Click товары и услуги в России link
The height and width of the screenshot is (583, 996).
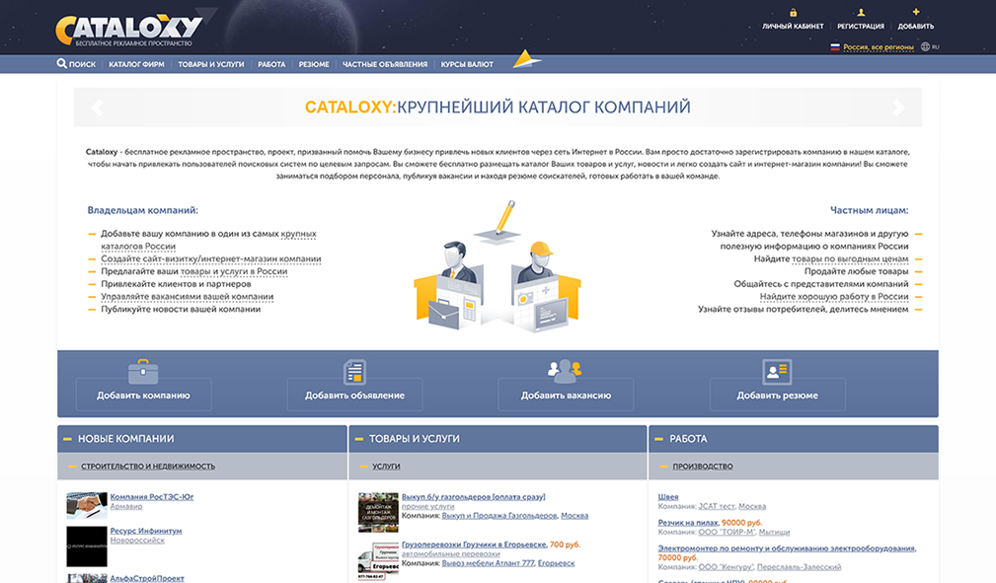coord(234,271)
